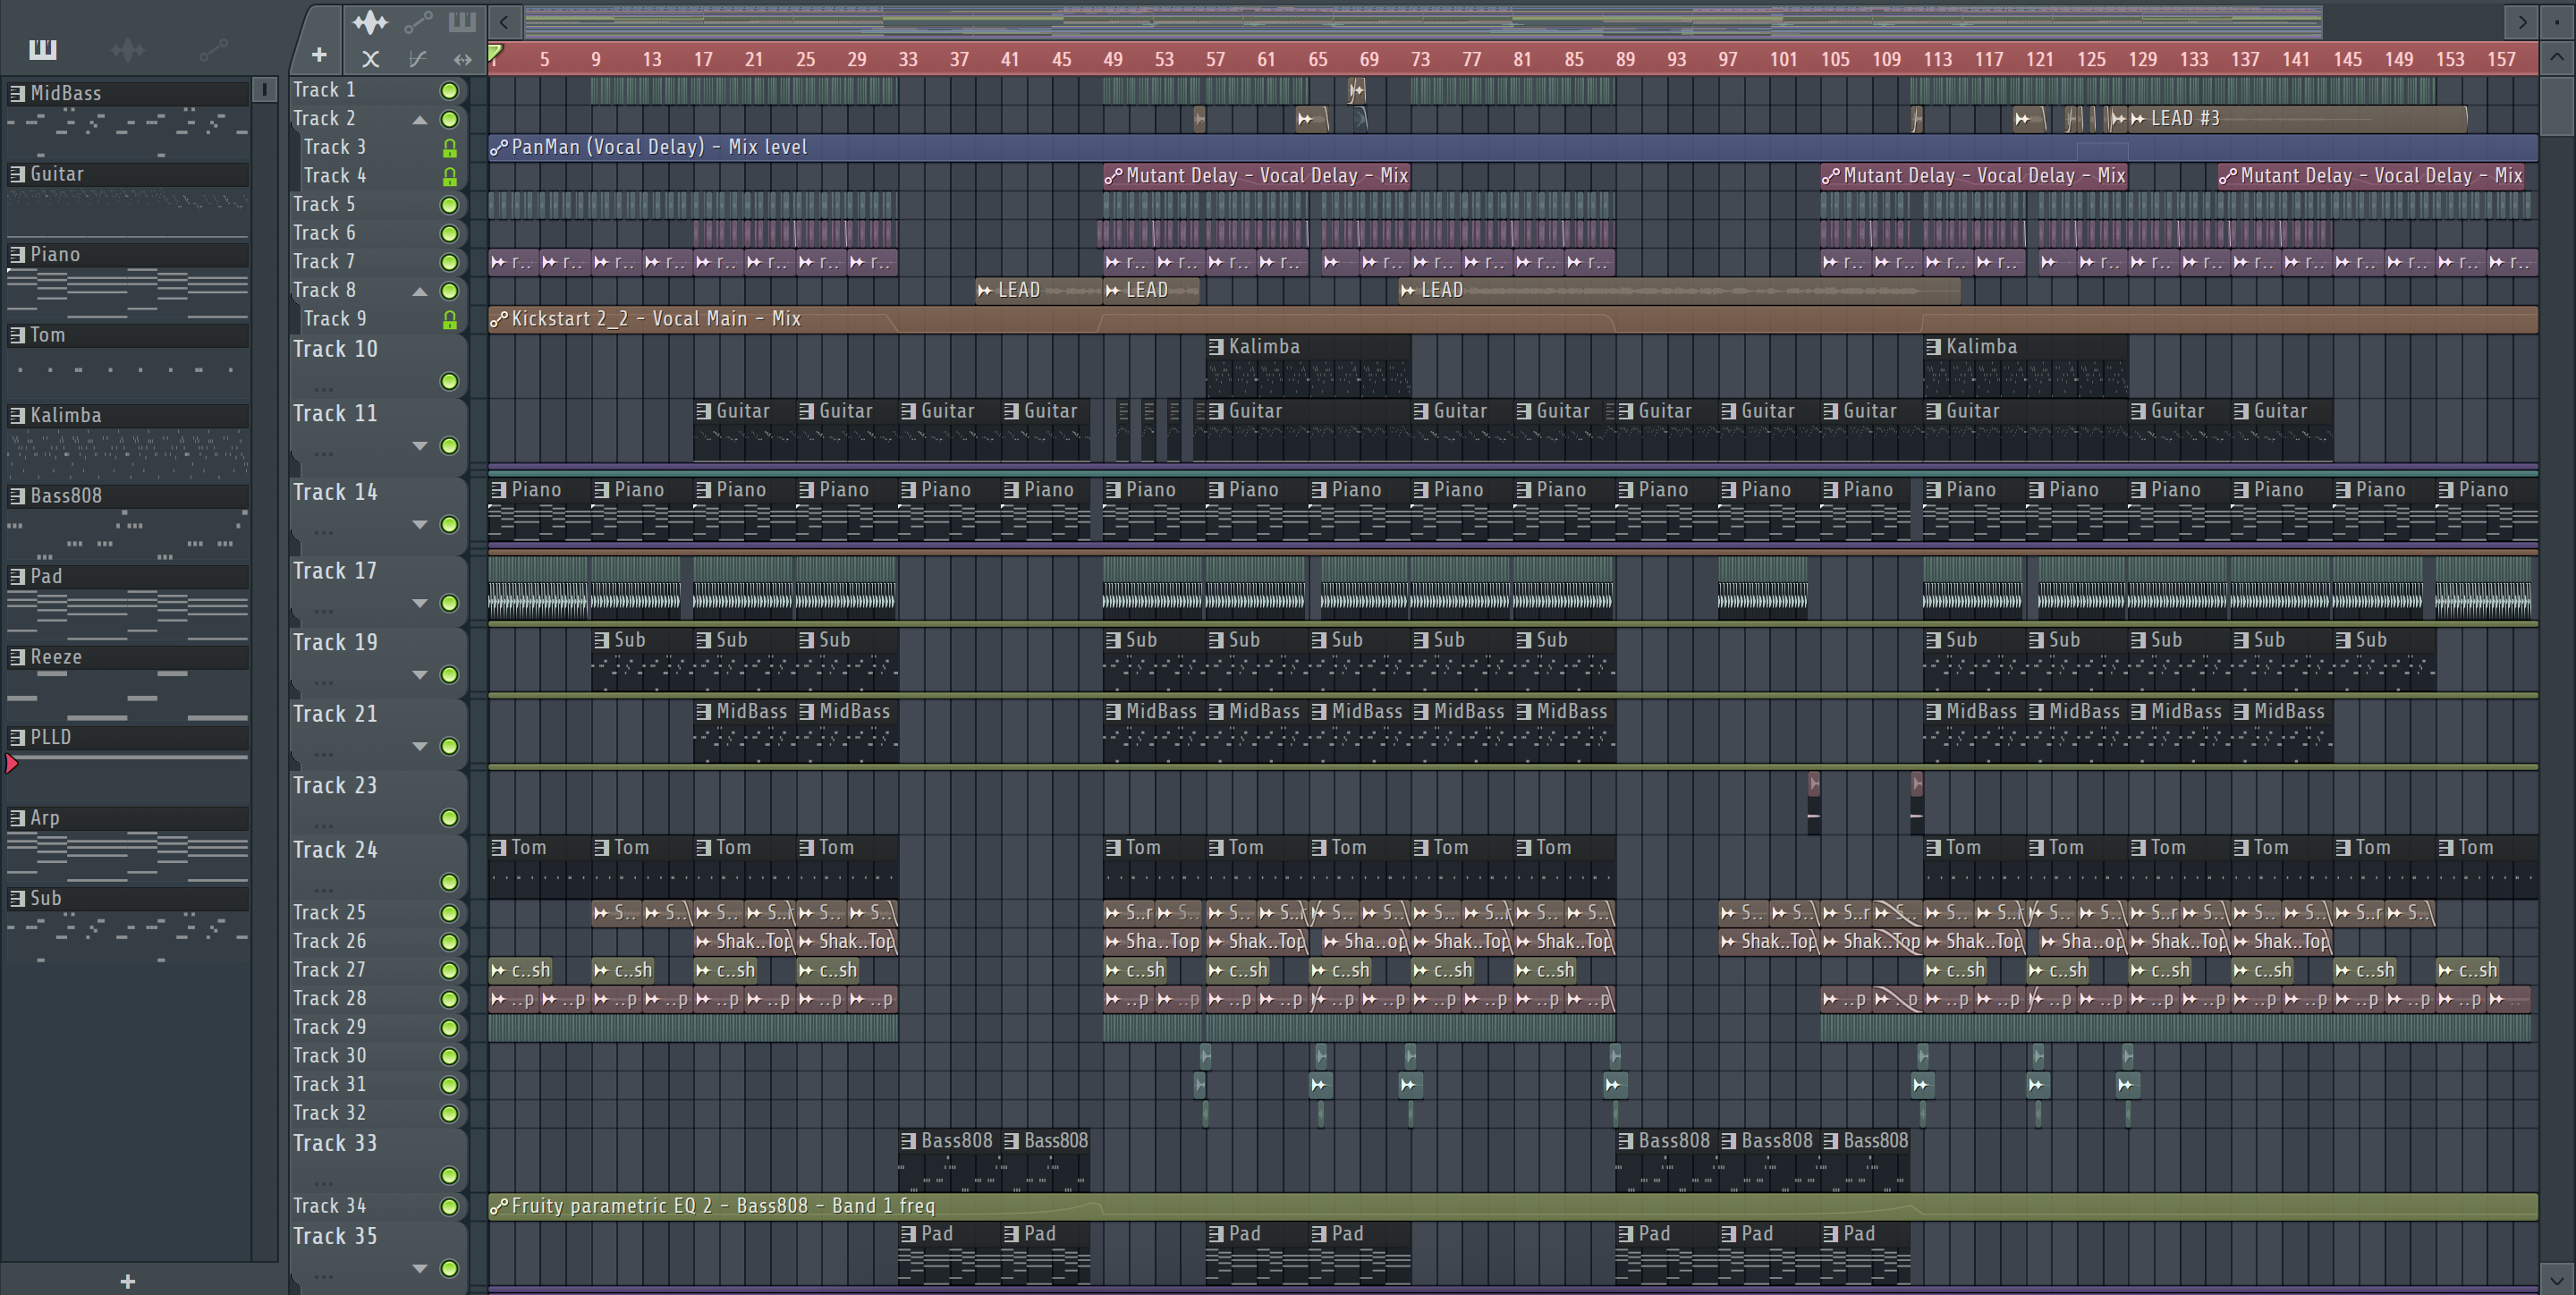Focus automation clips in the playlist toolbar
The image size is (2576, 1295).
(x=418, y=21)
